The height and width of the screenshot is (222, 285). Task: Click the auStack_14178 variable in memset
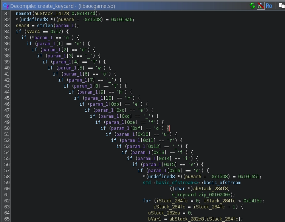[x=49, y=14]
